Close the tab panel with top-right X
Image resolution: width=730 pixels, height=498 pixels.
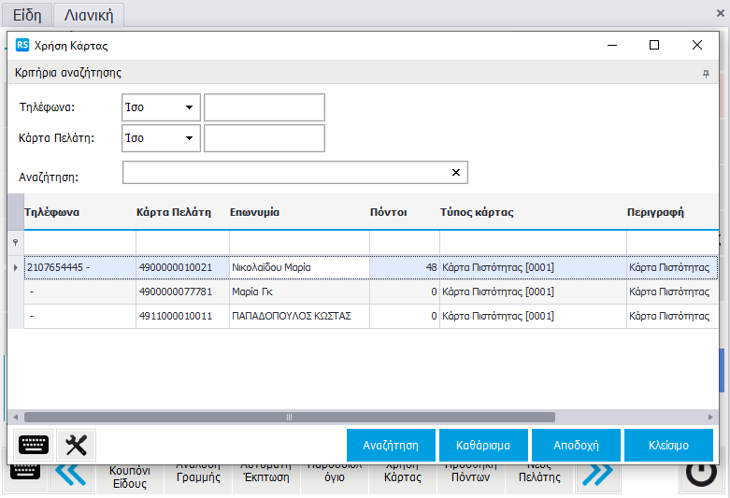[717, 13]
